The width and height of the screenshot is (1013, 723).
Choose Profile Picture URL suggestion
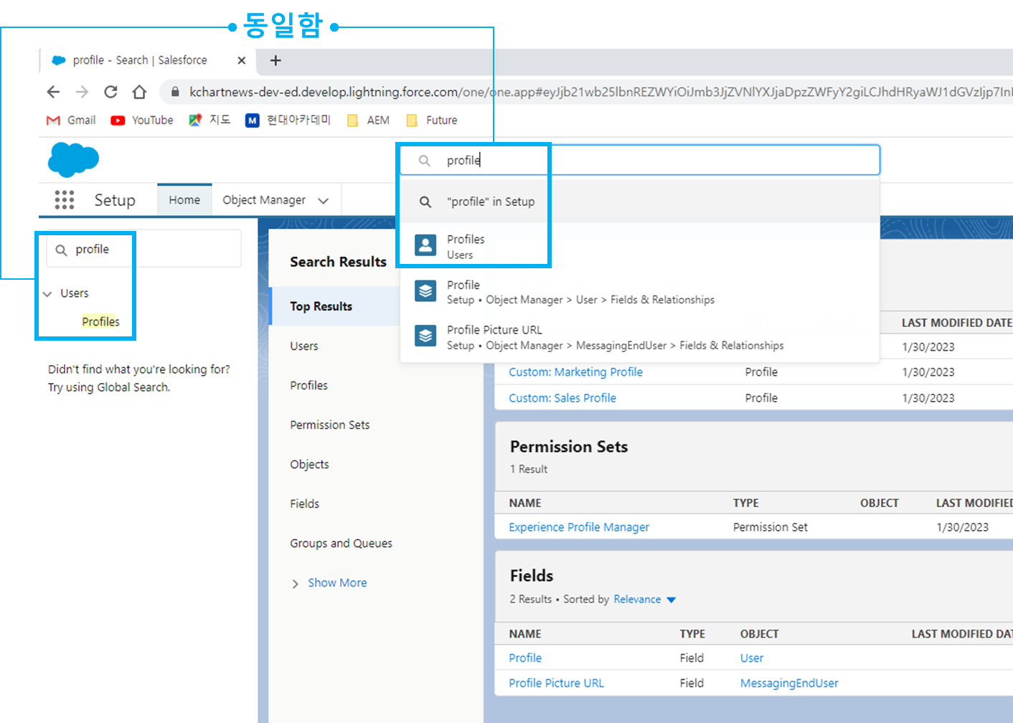click(x=639, y=337)
